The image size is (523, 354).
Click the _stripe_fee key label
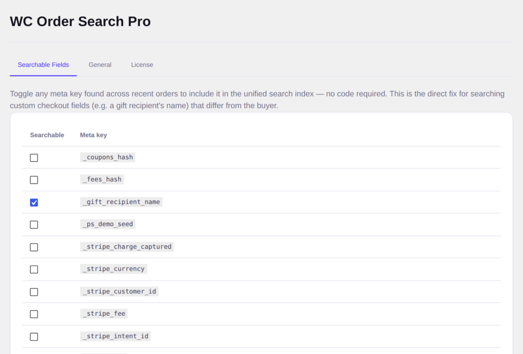pos(104,314)
